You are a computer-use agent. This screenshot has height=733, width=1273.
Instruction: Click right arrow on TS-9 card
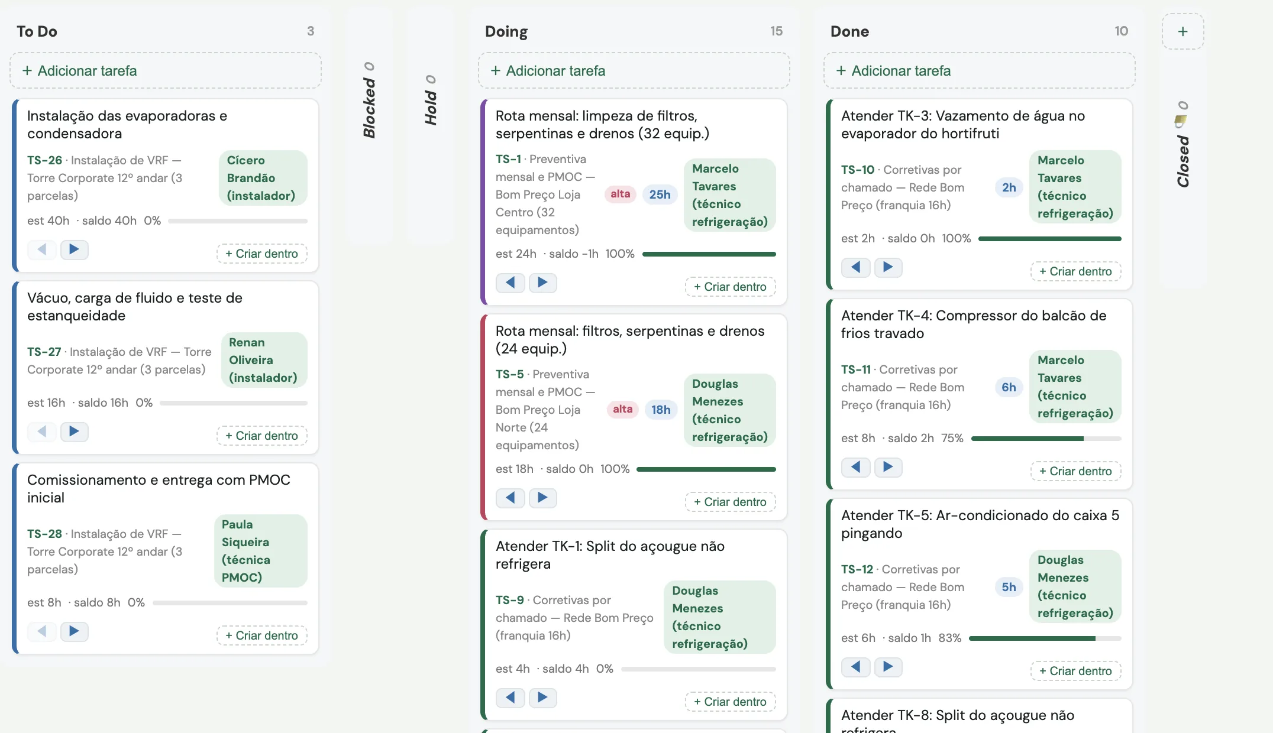(542, 698)
